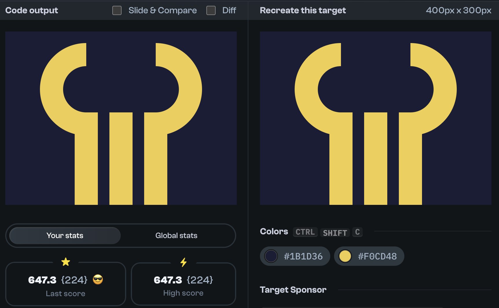Switch to the Your stats tab
The height and width of the screenshot is (308, 499).
[x=65, y=235]
